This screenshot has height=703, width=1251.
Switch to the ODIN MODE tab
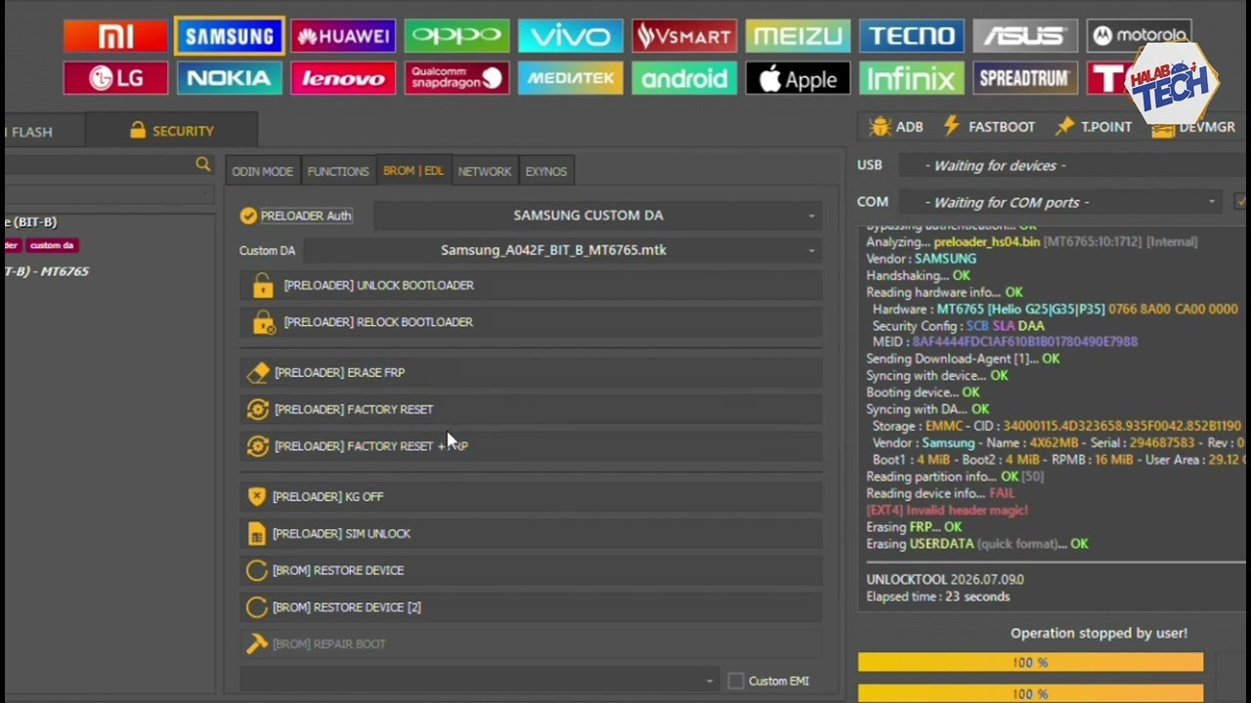point(262,171)
